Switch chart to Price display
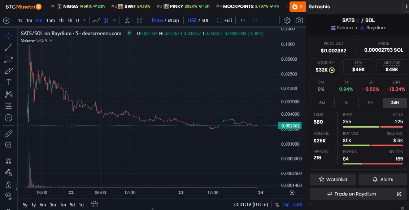Viewport: 409px width, 210px height. click(157, 20)
